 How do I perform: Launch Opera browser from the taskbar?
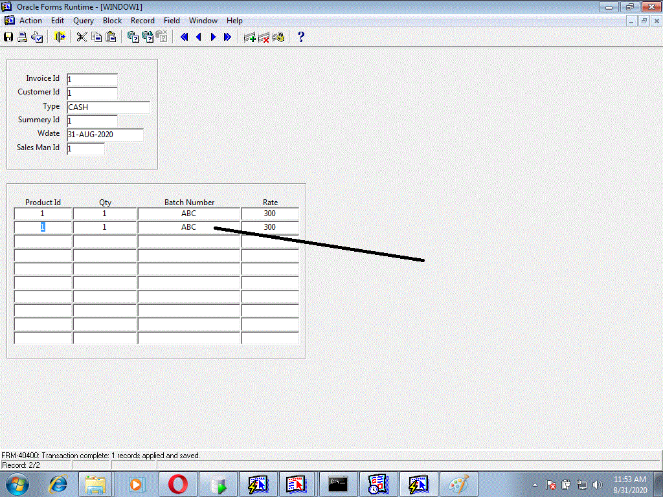click(178, 484)
